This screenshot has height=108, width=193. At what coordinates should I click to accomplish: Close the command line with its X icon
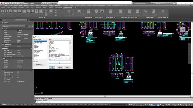tap(35, 99)
